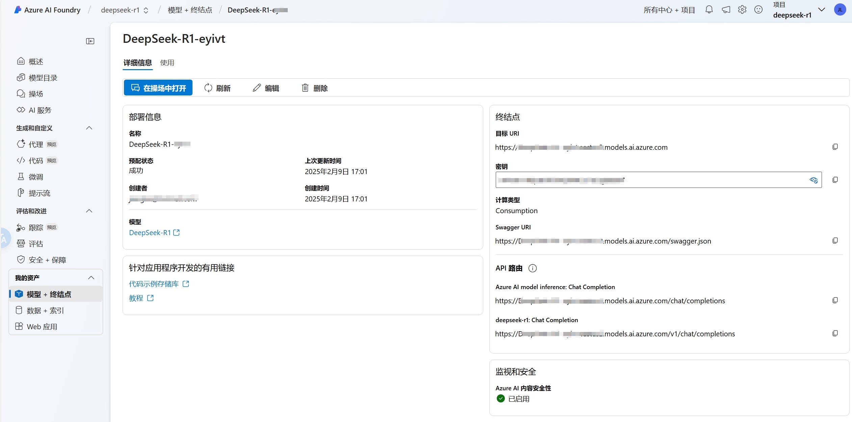Open 数据 + 索引 sidebar item
This screenshot has width=852, height=422.
[40, 310]
